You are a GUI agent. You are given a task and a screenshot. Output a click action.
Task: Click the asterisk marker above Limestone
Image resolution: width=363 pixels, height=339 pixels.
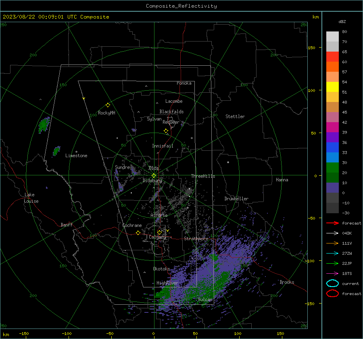[76, 152]
